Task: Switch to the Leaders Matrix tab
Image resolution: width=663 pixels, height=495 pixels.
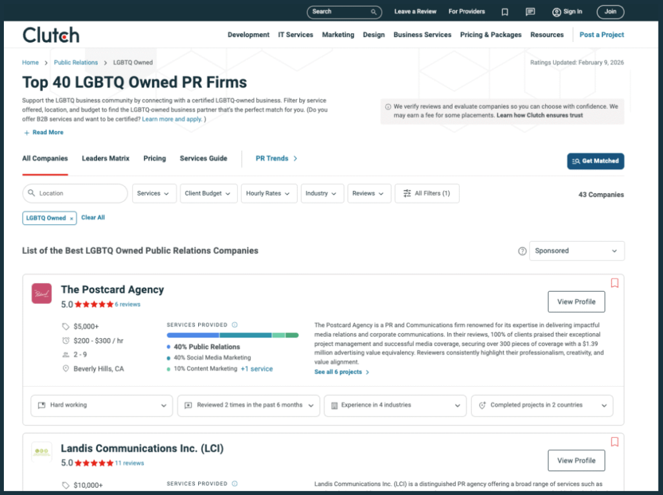Action: tap(106, 158)
